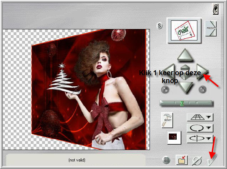Open the circular rotate dropdown
The image size is (227, 169).
click(x=200, y=128)
